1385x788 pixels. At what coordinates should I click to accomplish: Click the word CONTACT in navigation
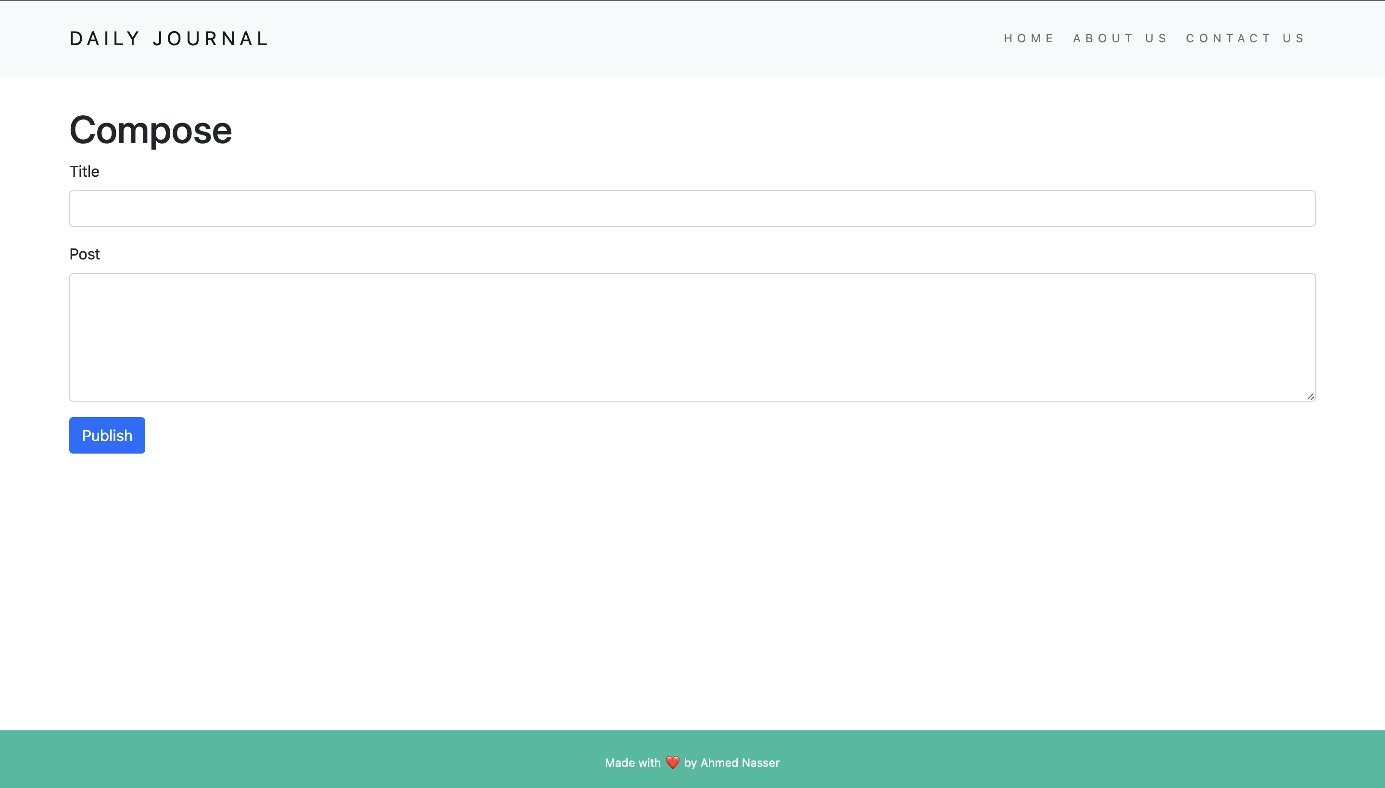1228,38
